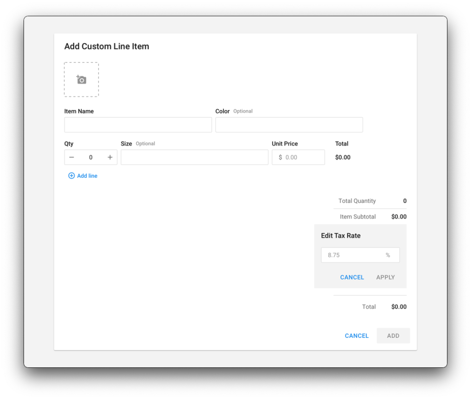Click the Qty value field showing 0
471x399 pixels.
click(91, 157)
